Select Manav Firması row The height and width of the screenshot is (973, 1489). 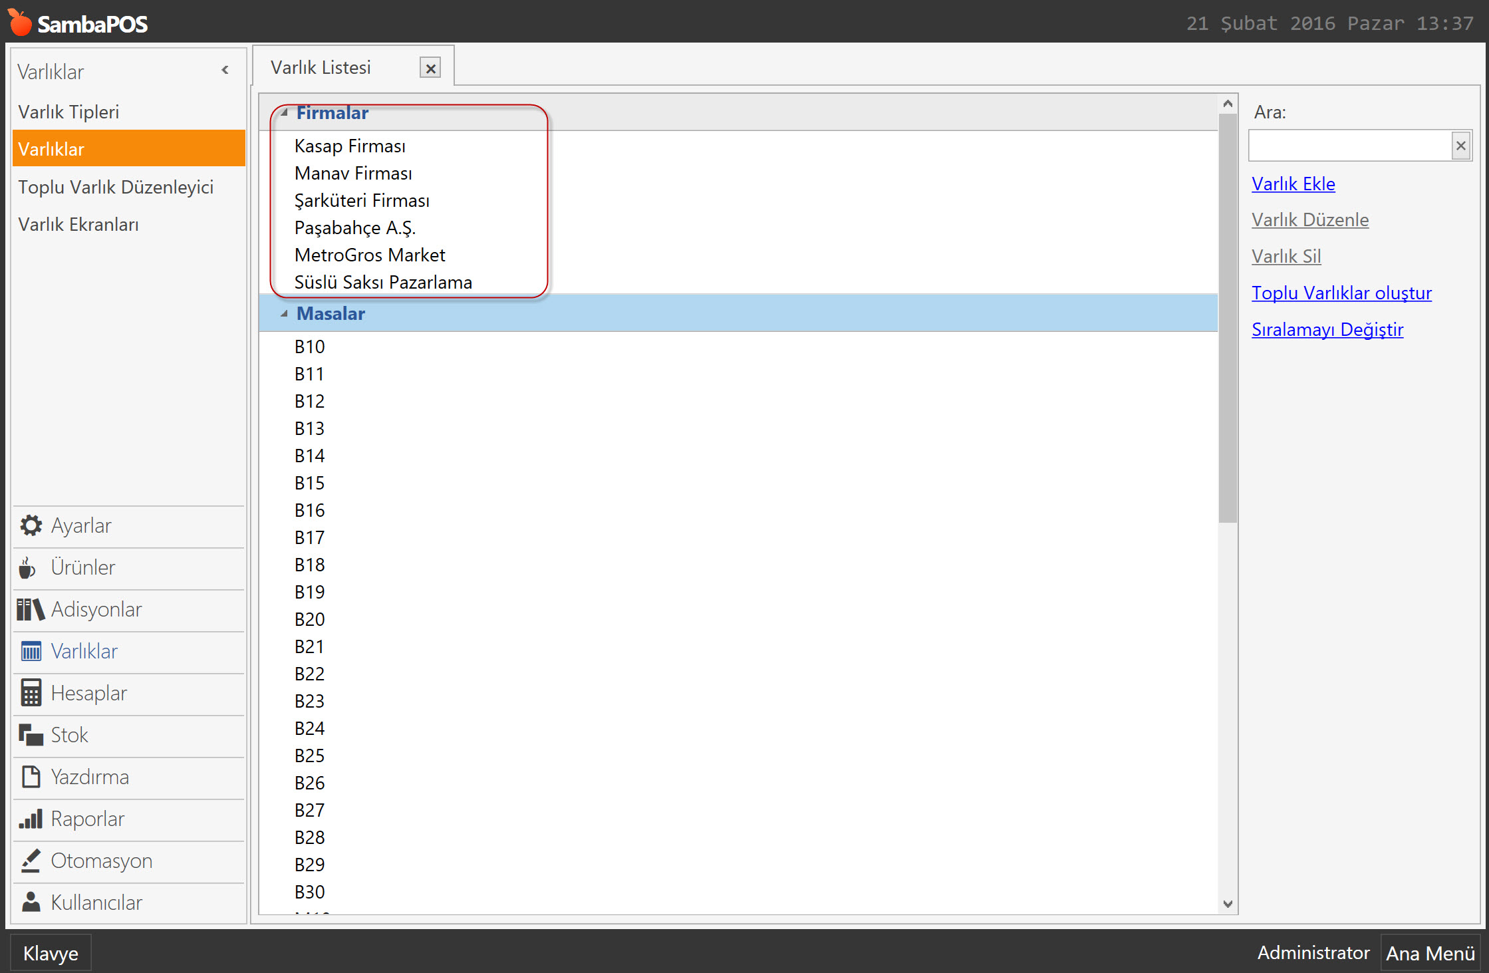(x=738, y=173)
